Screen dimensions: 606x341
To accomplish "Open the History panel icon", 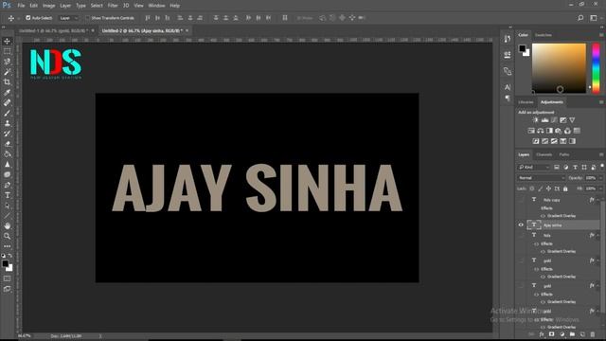I will (x=508, y=38).
